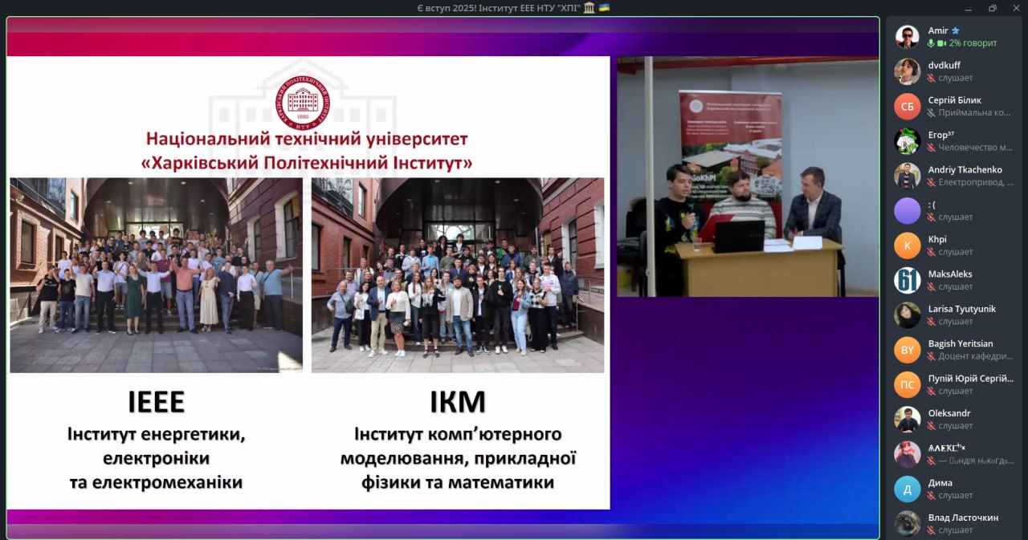The height and width of the screenshot is (540, 1028).
Task: Click the blue Д avatar of Дима
Action: [908, 489]
